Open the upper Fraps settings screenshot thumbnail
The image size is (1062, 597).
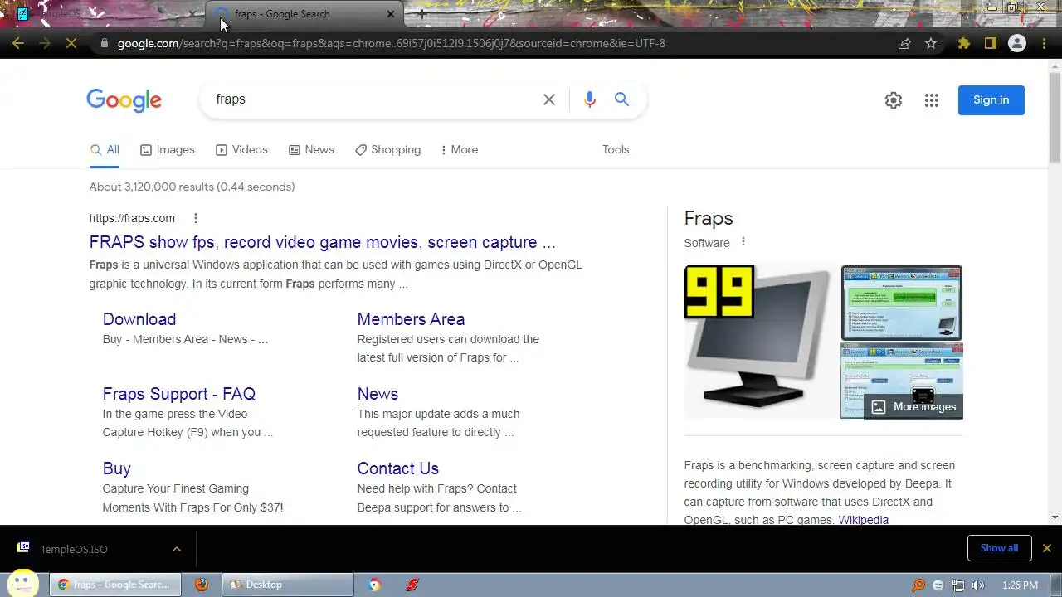(x=902, y=303)
